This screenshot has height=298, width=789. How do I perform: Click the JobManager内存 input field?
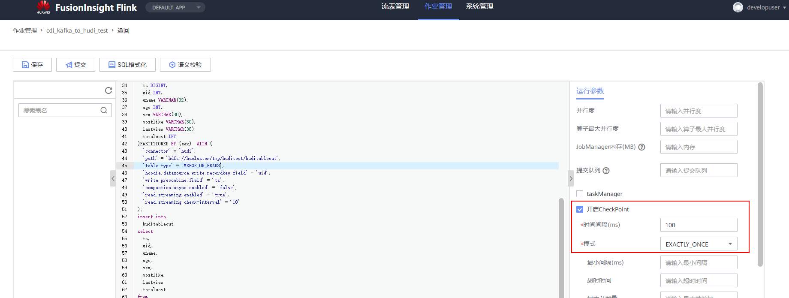pos(699,147)
